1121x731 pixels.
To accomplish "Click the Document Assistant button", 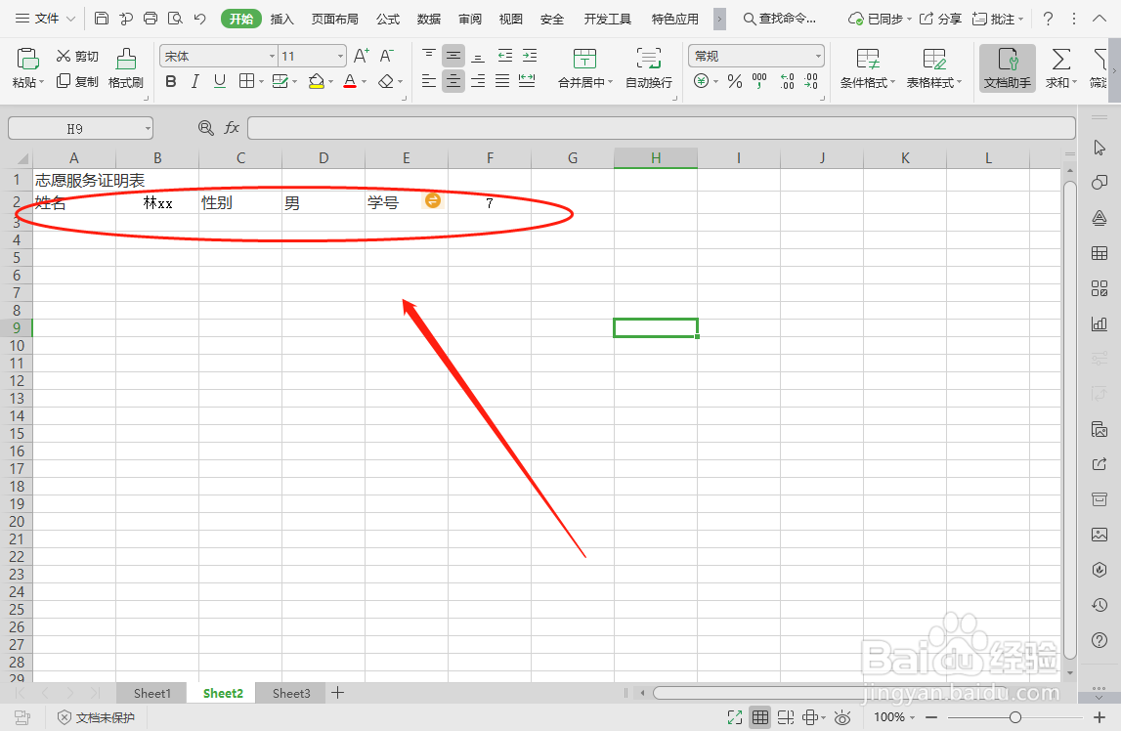I will pos(1008,68).
